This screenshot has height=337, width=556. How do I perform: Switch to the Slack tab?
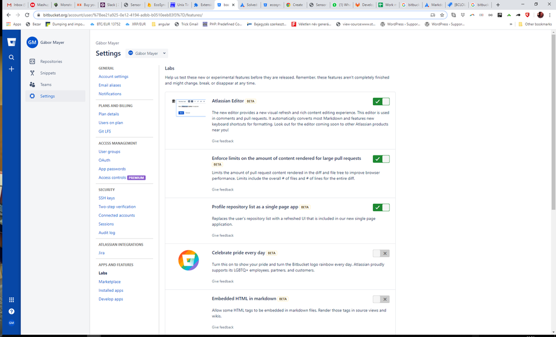(110, 5)
